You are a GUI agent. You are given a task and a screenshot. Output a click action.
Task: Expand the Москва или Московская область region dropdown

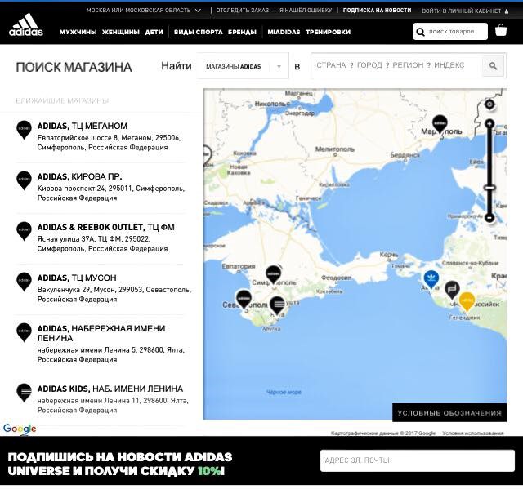click(x=144, y=11)
